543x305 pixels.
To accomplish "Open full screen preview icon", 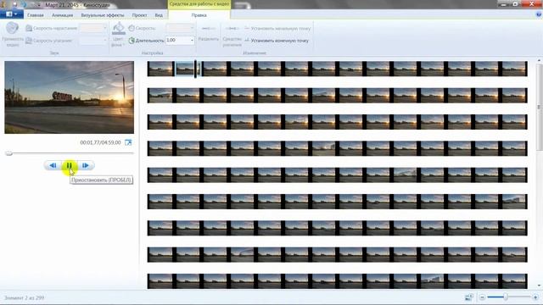I will [x=128, y=142].
